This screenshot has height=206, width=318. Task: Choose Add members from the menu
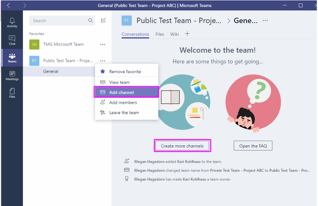pyautogui.click(x=127, y=102)
